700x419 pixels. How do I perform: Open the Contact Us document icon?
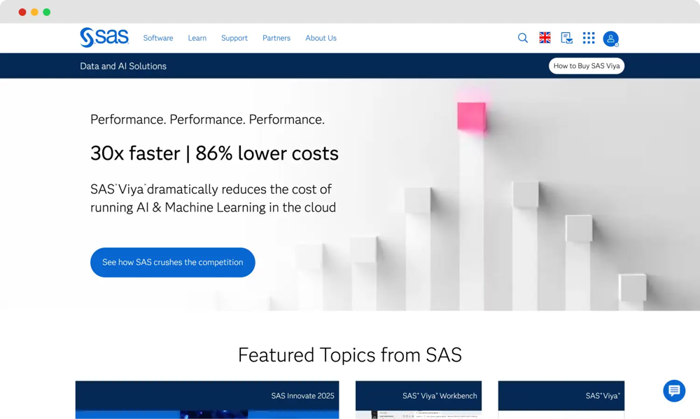click(x=566, y=39)
